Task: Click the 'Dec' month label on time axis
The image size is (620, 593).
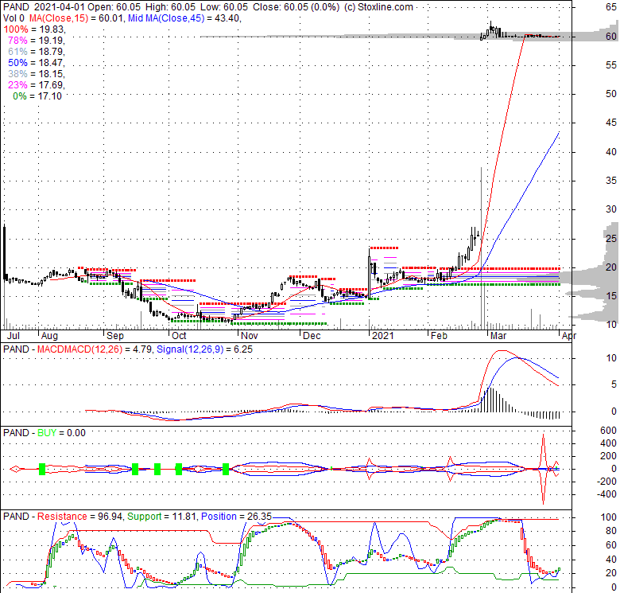Action: [x=312, y=336]
